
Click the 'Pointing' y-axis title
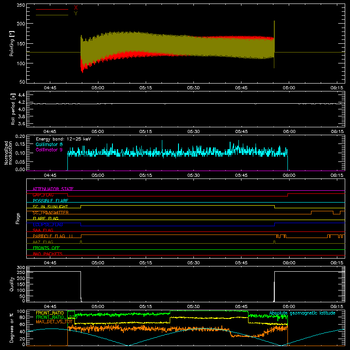[12, 43]
